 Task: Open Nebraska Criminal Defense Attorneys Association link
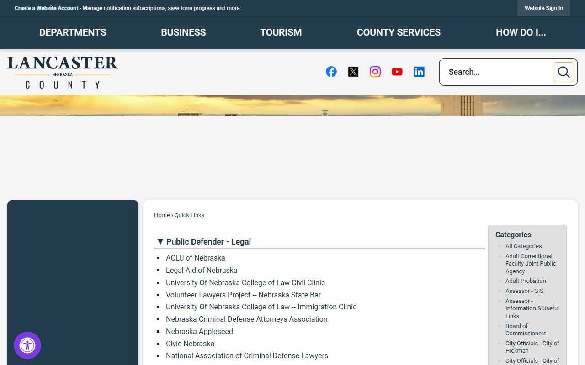(x=247, y=319)
